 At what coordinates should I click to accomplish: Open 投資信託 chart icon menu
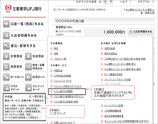pos(13,67)
